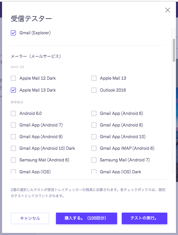Enable Samsung Mail (Android 7)
Viewport: 178px width, 235px height.
pyautogui.click(x=94, y=160)
